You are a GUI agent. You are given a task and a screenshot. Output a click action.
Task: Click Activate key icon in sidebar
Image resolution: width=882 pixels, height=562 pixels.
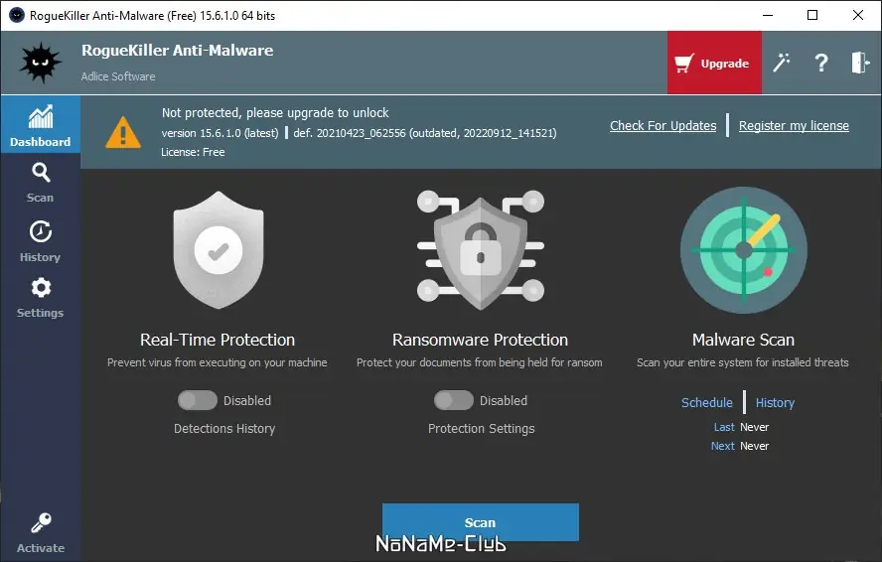pos(40,532)
